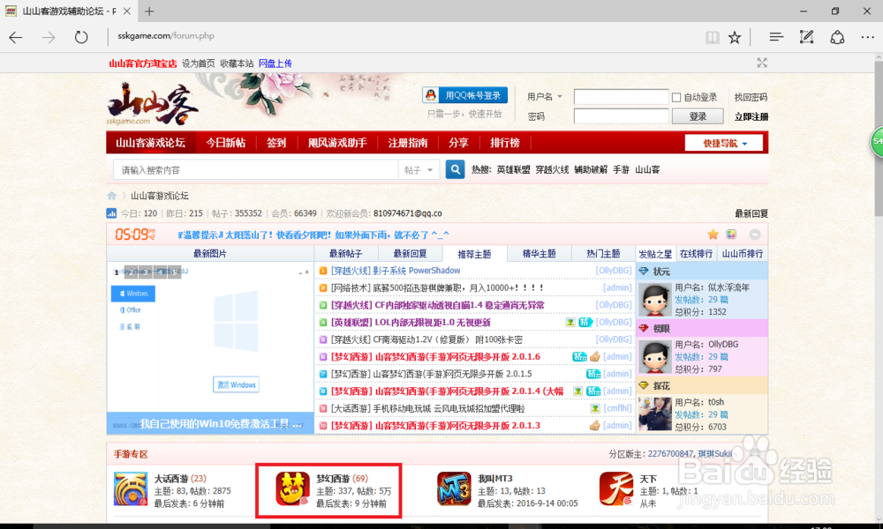This screenshot has width=883, height=529.
Task: Open the 今日新帖 menu item
Action: [226, 143]
